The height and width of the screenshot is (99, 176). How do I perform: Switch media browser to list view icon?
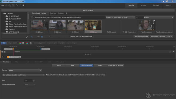38,37
